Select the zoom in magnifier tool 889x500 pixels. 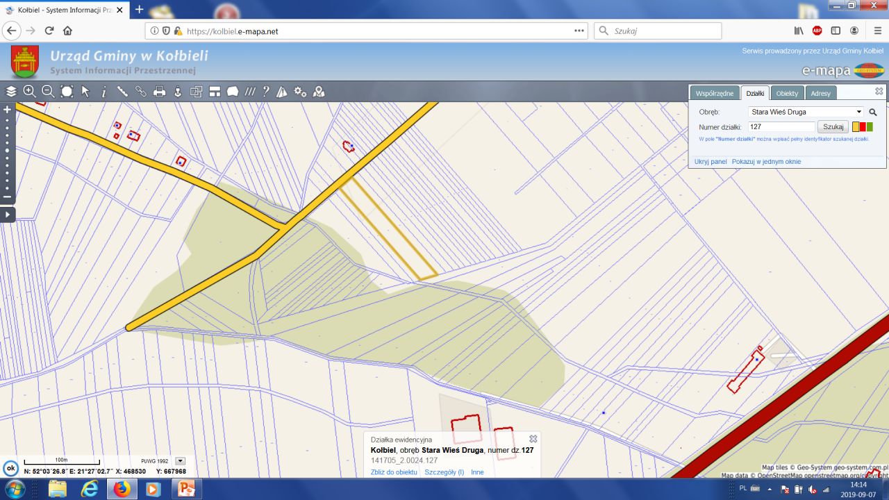(x=29, y=92)
